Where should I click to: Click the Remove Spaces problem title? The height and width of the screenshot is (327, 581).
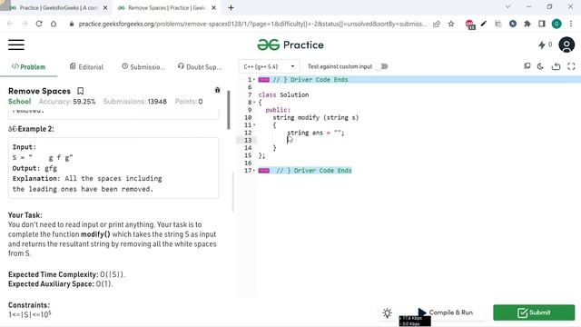point(39,91)
